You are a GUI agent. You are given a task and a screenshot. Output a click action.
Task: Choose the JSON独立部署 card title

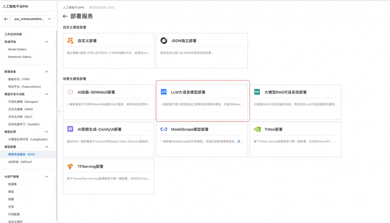184,41
